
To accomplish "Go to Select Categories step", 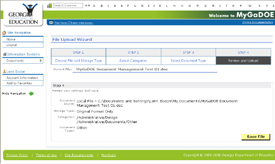I will pos(133,61).
